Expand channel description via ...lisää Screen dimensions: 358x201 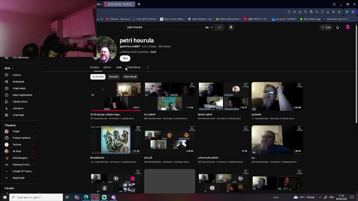pos(152,52)
